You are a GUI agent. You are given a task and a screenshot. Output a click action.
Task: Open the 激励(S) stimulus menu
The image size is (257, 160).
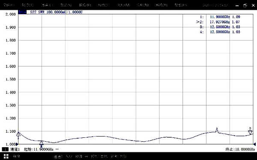66,5
